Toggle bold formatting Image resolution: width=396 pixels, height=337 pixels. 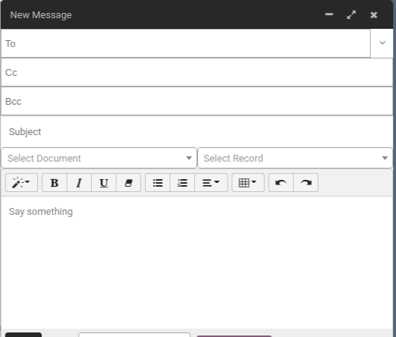[55, 182]
